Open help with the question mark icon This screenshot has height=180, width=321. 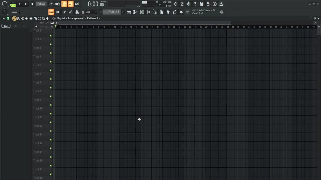pos(195,4)
